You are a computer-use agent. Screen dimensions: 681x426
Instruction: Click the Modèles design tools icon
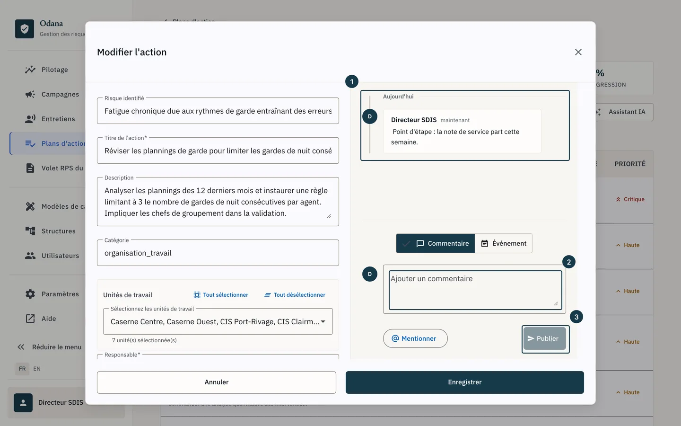[x=30, y=206]
